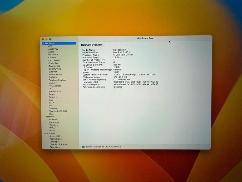Click admin's MacBook Pro in path bar
Image resolution: width=242 pixels, height=182 pixels.
(97, 147)
